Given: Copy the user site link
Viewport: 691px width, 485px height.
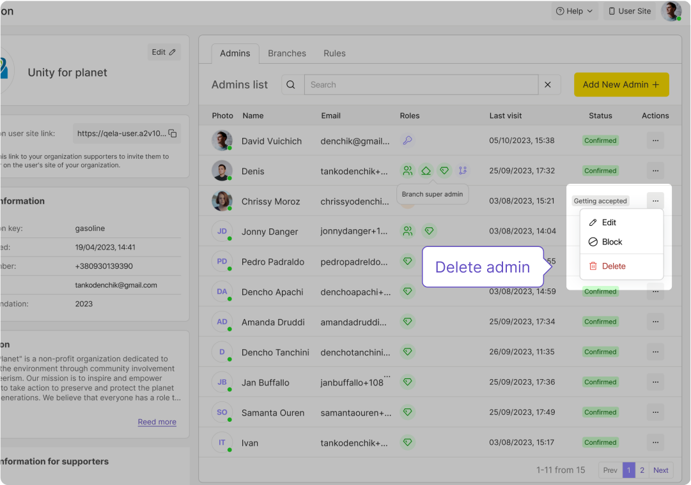Looking at the screenshot, I should coord(173,133).
